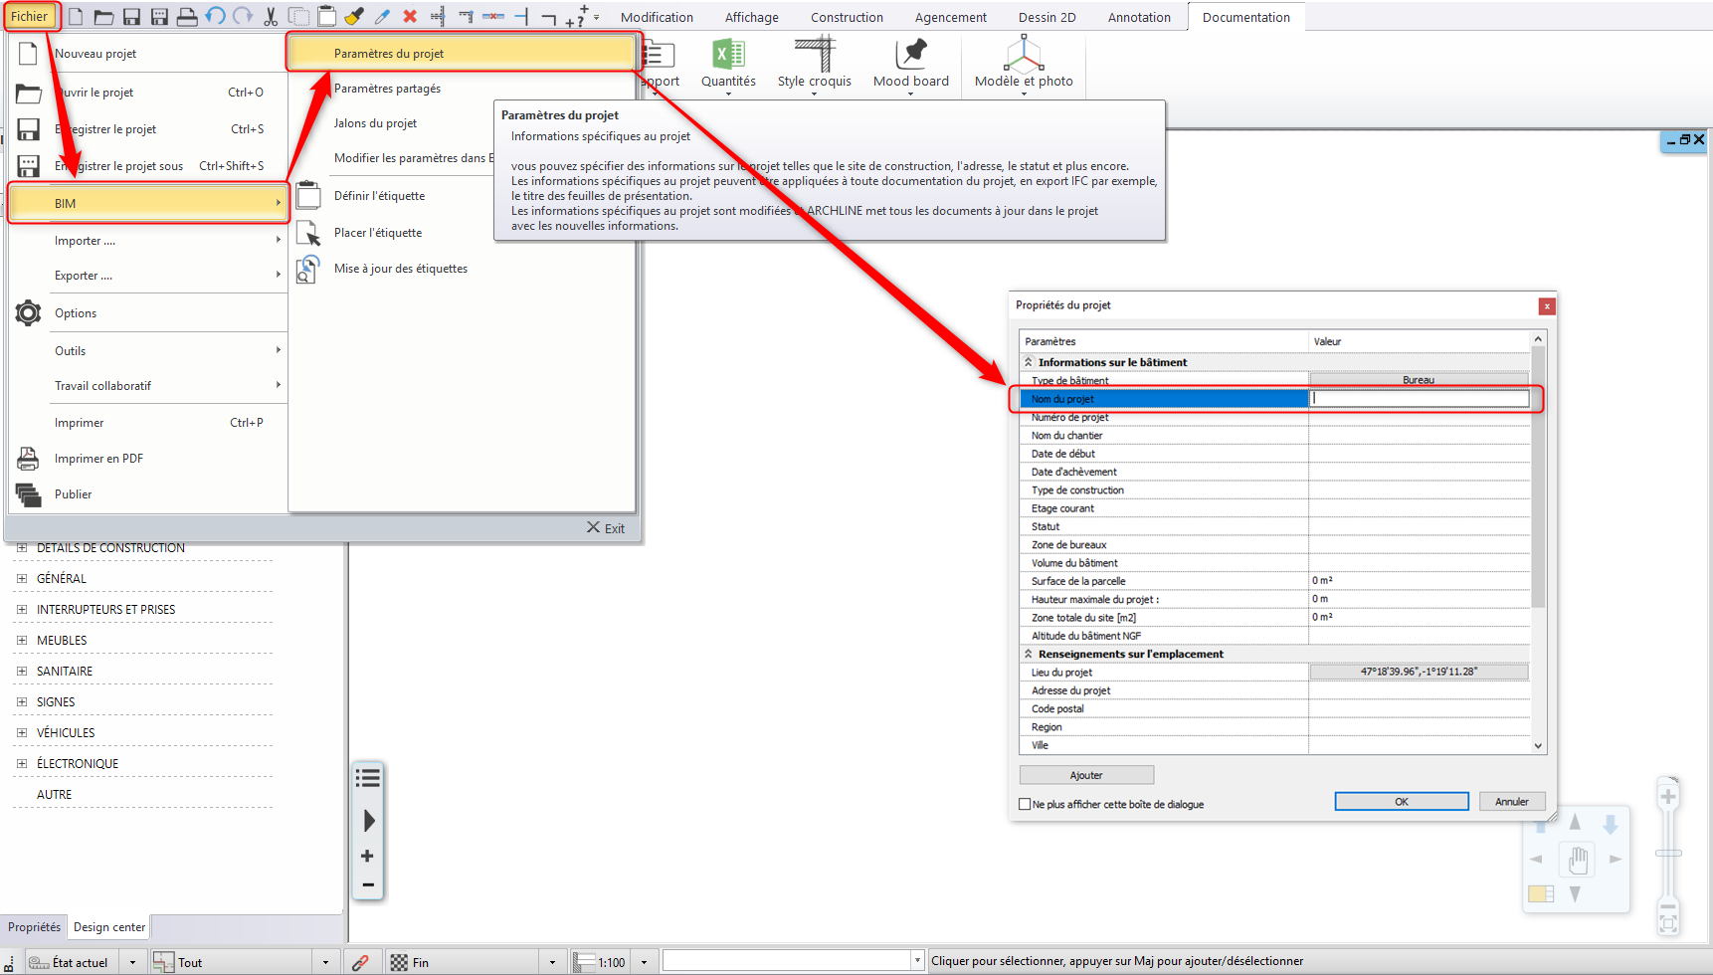
Task: Toggle 'Ne plus afficher cette boîte de dialogue' checkbox
Action: click(x=1025, y=804)
